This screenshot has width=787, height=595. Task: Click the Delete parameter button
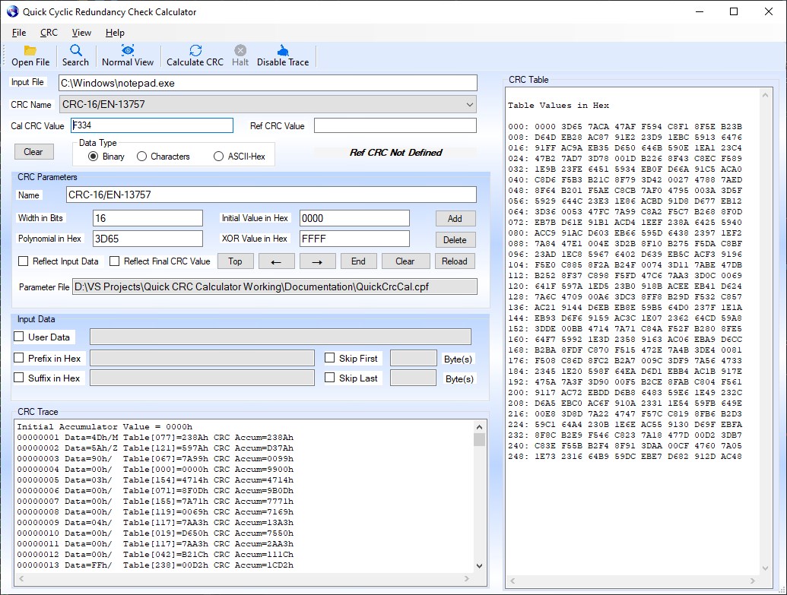[x=455, y=239]
